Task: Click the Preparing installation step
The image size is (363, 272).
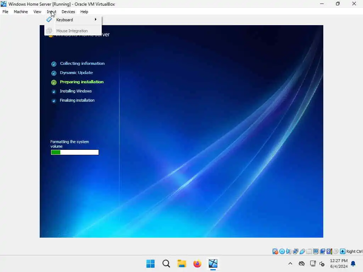Action: 82,82
